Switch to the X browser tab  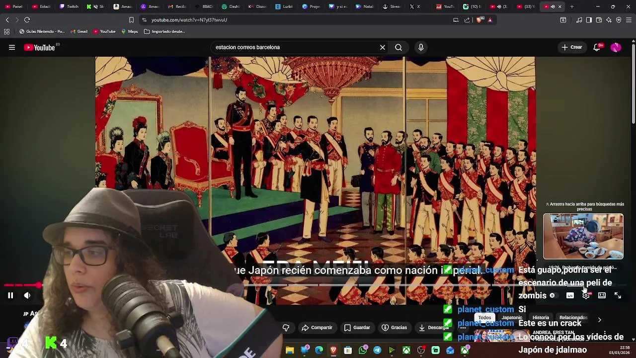click(x=414, y=6)
